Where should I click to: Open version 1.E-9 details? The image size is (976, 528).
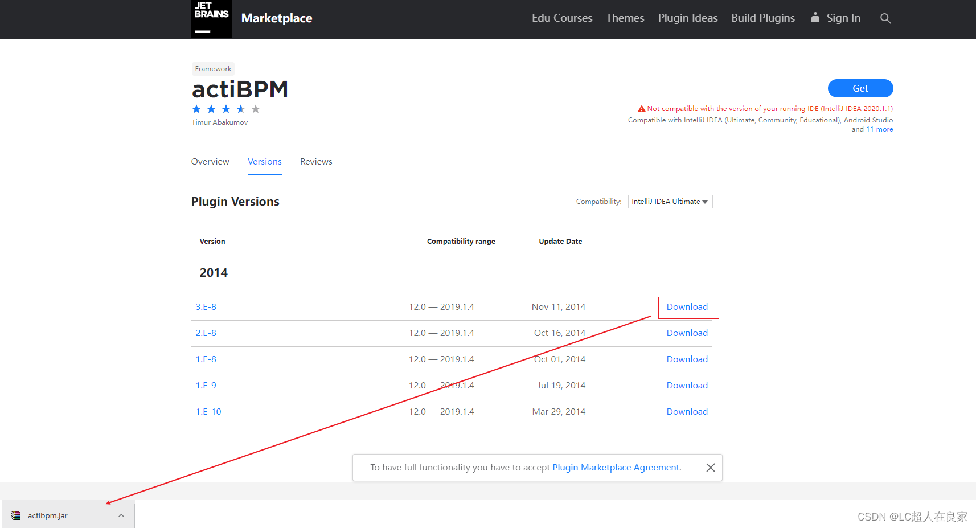206,386
